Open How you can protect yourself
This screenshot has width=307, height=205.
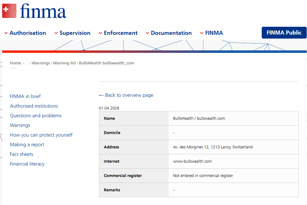(41, 135)
